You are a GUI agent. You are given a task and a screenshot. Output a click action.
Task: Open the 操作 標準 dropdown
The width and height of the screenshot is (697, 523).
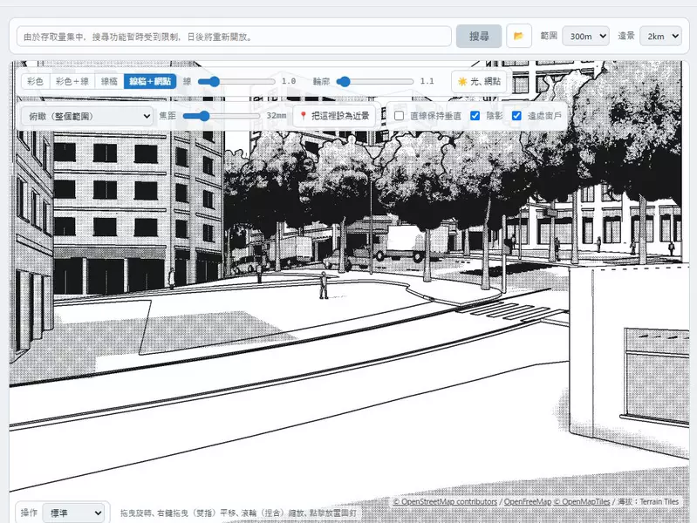74,513
